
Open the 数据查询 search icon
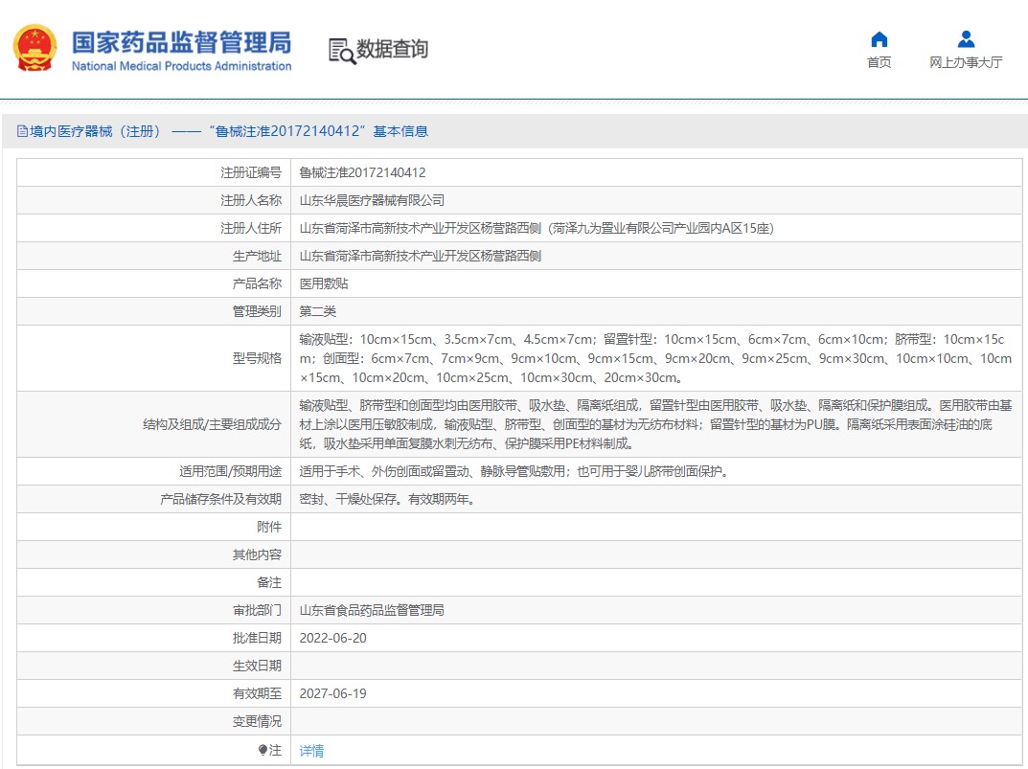point(342,51)
